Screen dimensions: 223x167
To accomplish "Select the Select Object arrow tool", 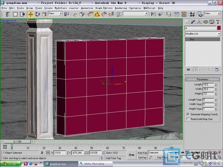I will (8, 14).
